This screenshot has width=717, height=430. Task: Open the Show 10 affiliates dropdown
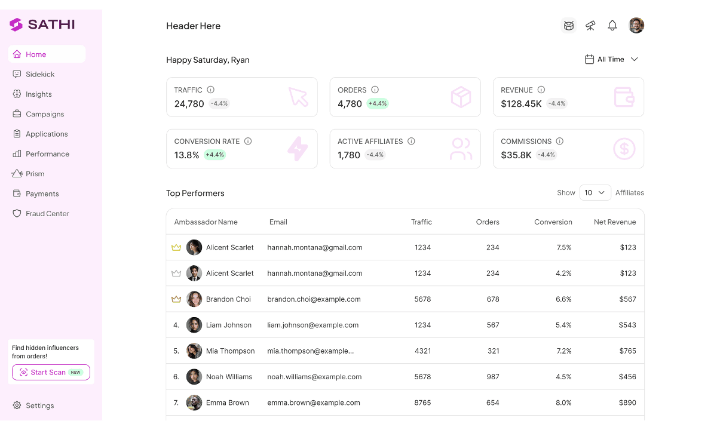coord(595,193)
